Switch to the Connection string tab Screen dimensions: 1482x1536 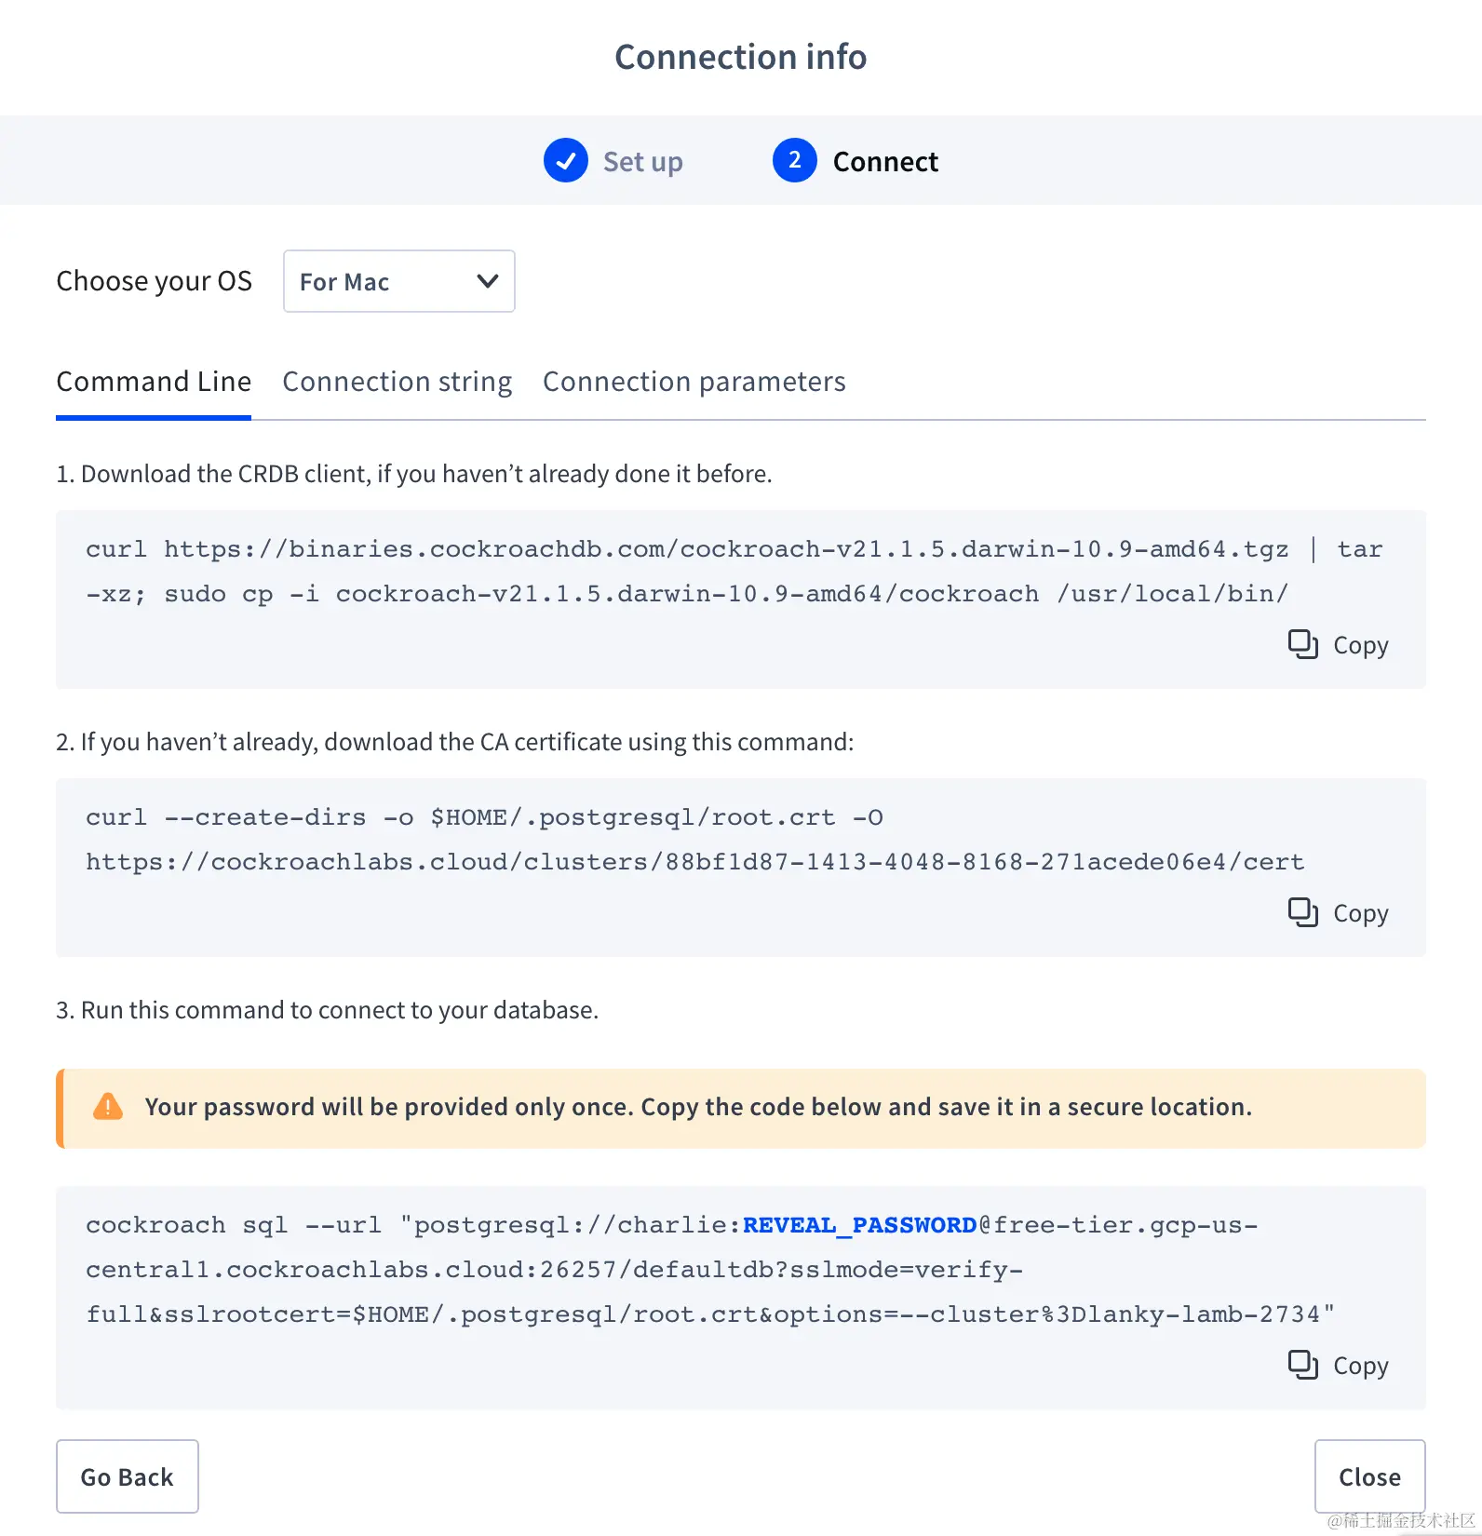[397, 381]
